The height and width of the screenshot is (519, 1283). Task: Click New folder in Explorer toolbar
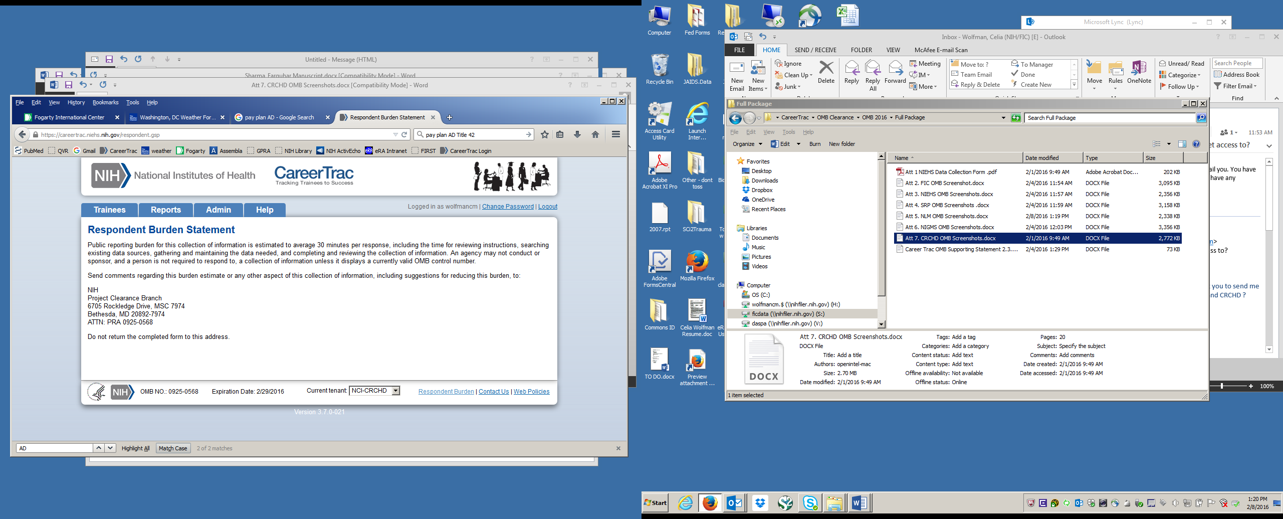click(842, 144)
